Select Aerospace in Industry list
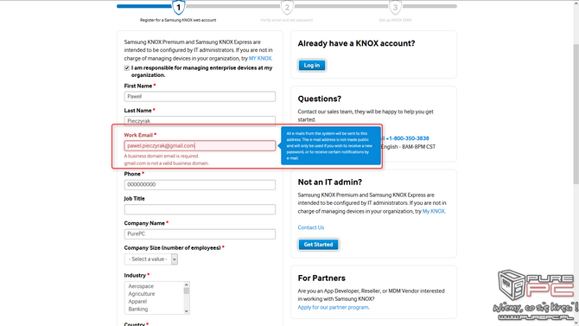The width and height of the screenshot is (579, 326). tap(141, 286)
